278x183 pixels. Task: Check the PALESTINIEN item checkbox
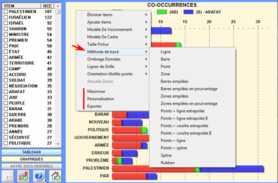(6, 11)
